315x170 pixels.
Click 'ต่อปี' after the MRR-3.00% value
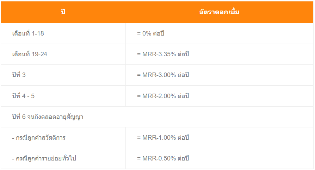[184, 75]
